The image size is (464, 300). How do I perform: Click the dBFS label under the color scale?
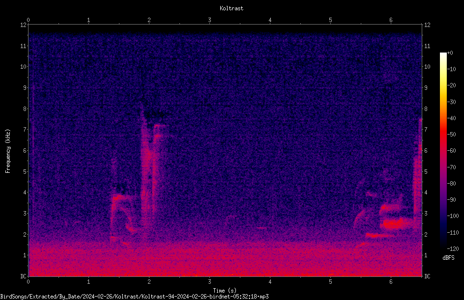coord(448,258)
